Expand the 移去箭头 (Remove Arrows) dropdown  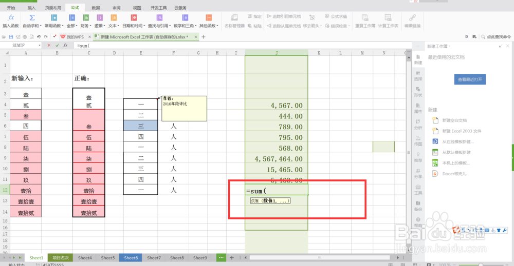pyautogui.click(x=321, y=26)
